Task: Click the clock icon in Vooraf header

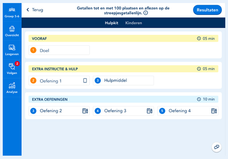Action: point(199,39)
